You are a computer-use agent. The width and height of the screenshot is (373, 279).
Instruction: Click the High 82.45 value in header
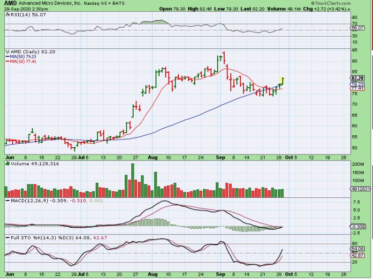[199, 9]
